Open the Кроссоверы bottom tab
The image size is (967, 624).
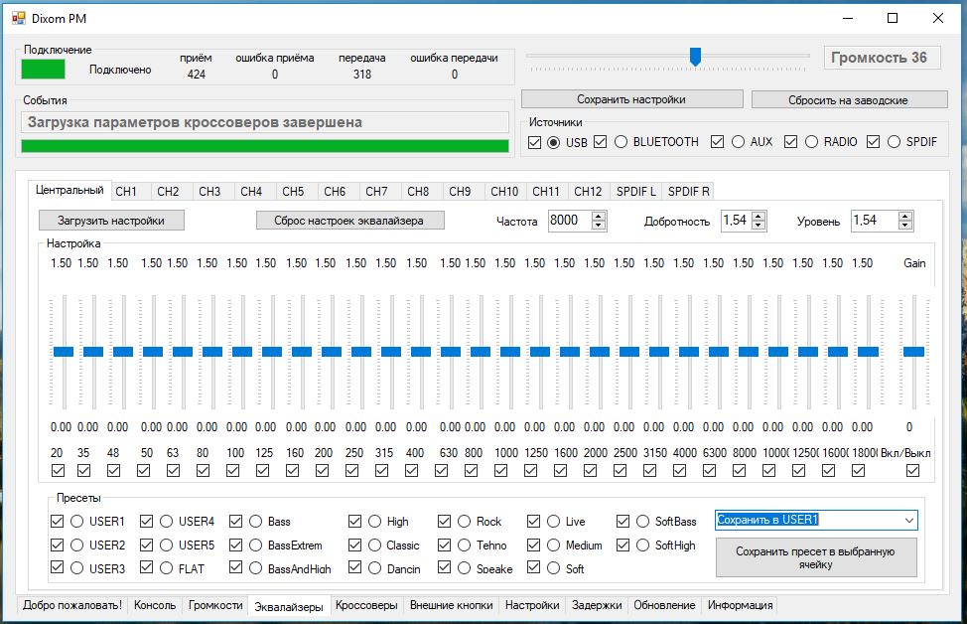366,605
